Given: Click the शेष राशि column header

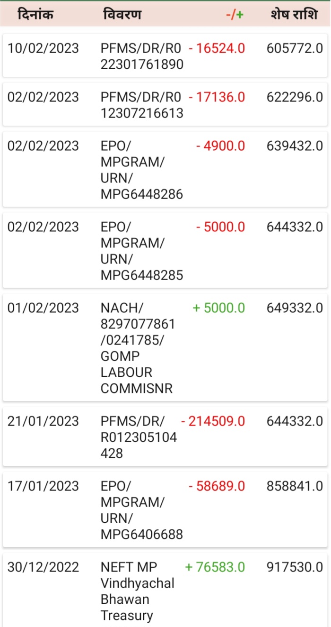Looking at the screenshot, I should tap(294, 15).
